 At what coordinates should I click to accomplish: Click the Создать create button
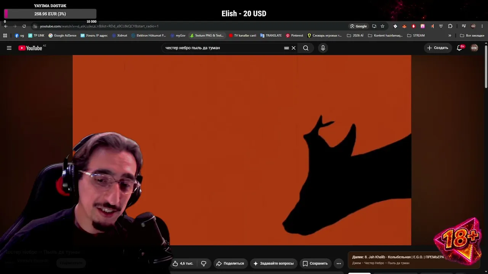click(438, 48)
